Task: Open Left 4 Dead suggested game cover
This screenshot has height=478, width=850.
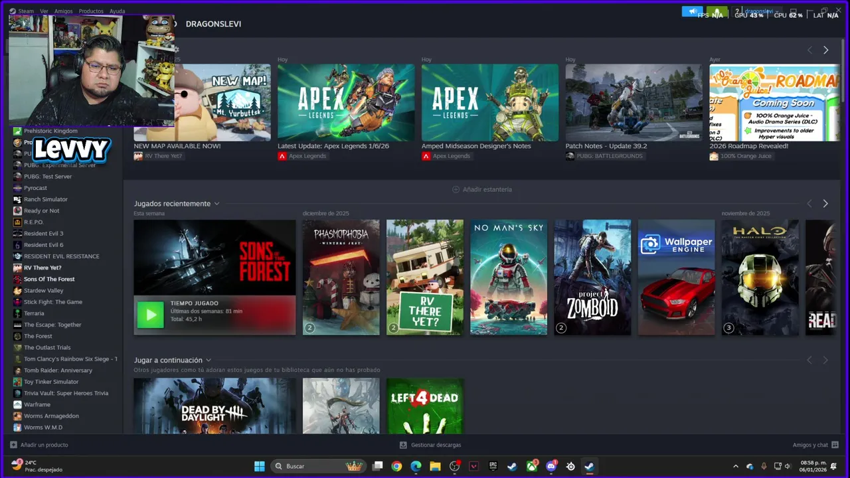Action: 425,406
